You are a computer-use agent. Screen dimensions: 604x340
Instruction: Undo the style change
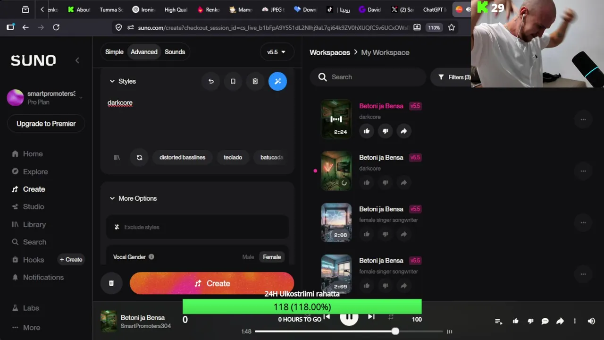click(x=211, y=81)
